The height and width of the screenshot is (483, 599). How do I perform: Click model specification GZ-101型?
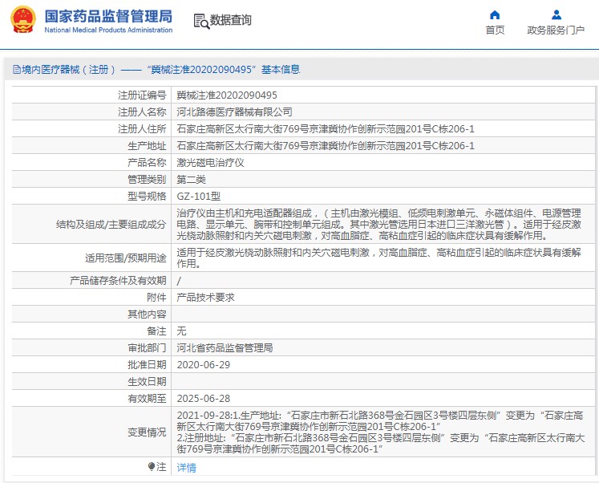(198, 197)
